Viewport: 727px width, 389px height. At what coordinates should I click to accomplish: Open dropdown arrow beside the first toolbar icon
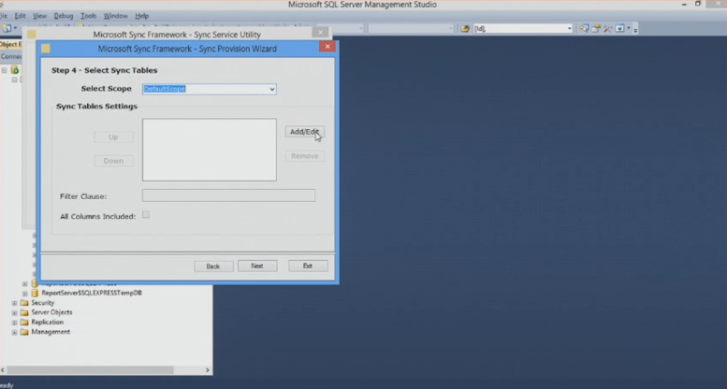(15, 28)
